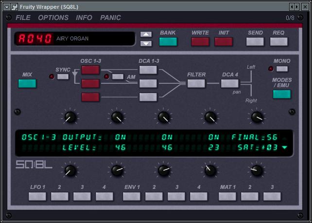The image size is (312, 223).
Task: Trigger the PANIC command
Action: 110,18
